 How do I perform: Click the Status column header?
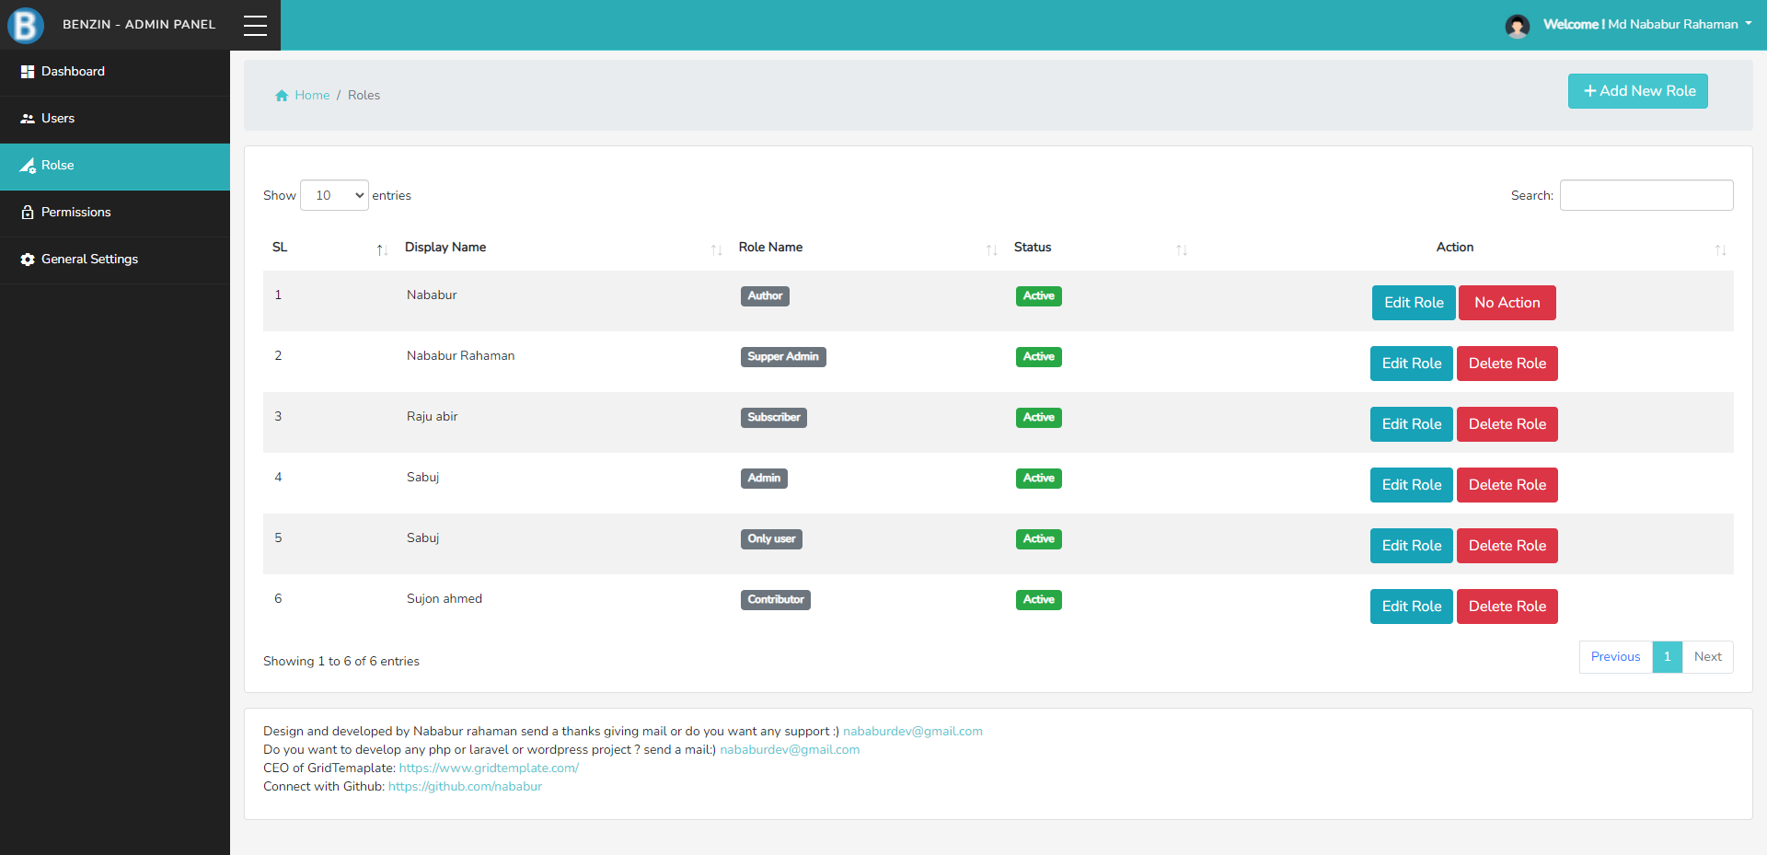[x=1033, y=248]
